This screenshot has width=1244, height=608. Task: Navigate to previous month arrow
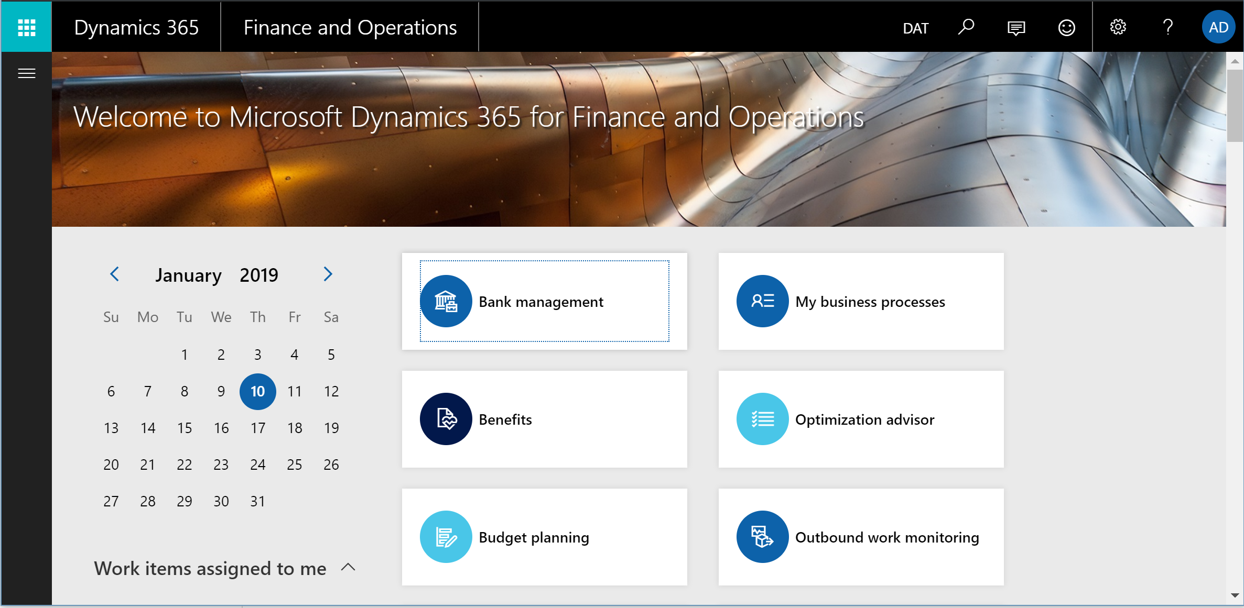(115, 274)
